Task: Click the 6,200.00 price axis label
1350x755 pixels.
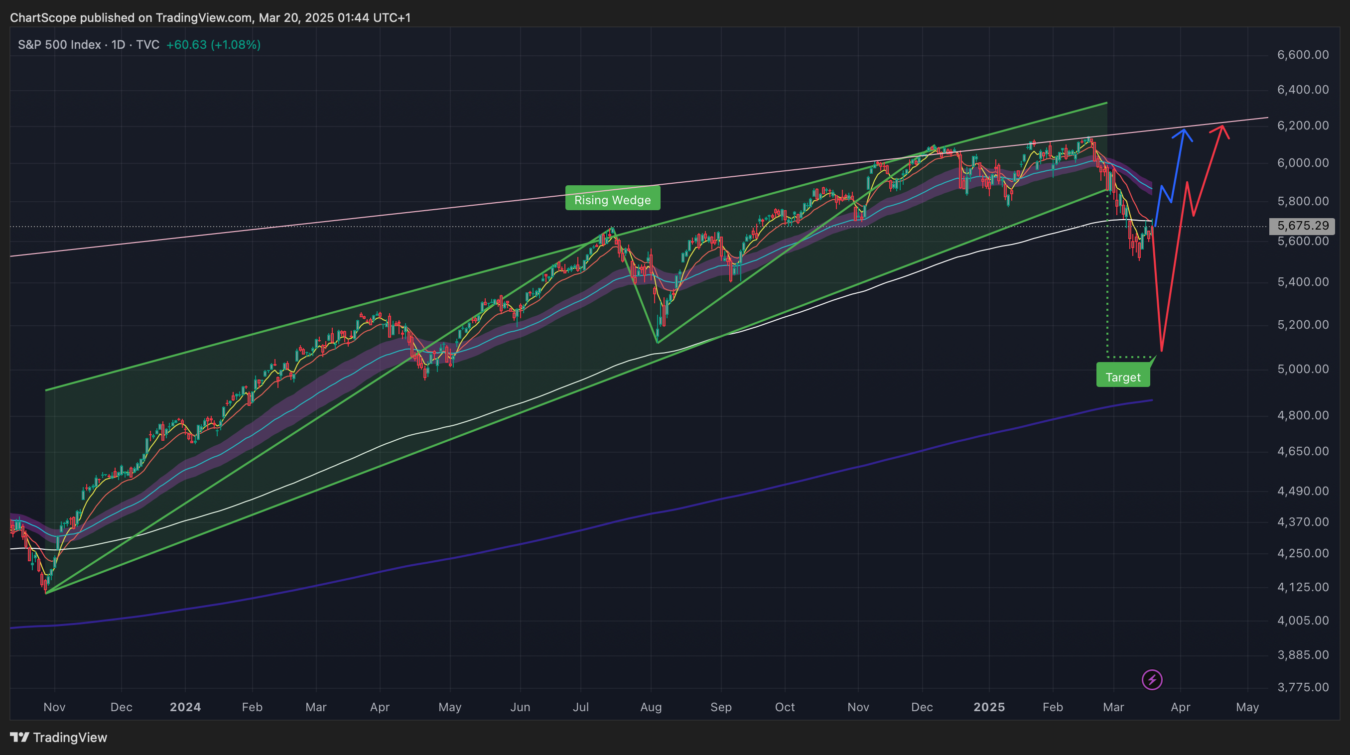Action: point(1303,125)
